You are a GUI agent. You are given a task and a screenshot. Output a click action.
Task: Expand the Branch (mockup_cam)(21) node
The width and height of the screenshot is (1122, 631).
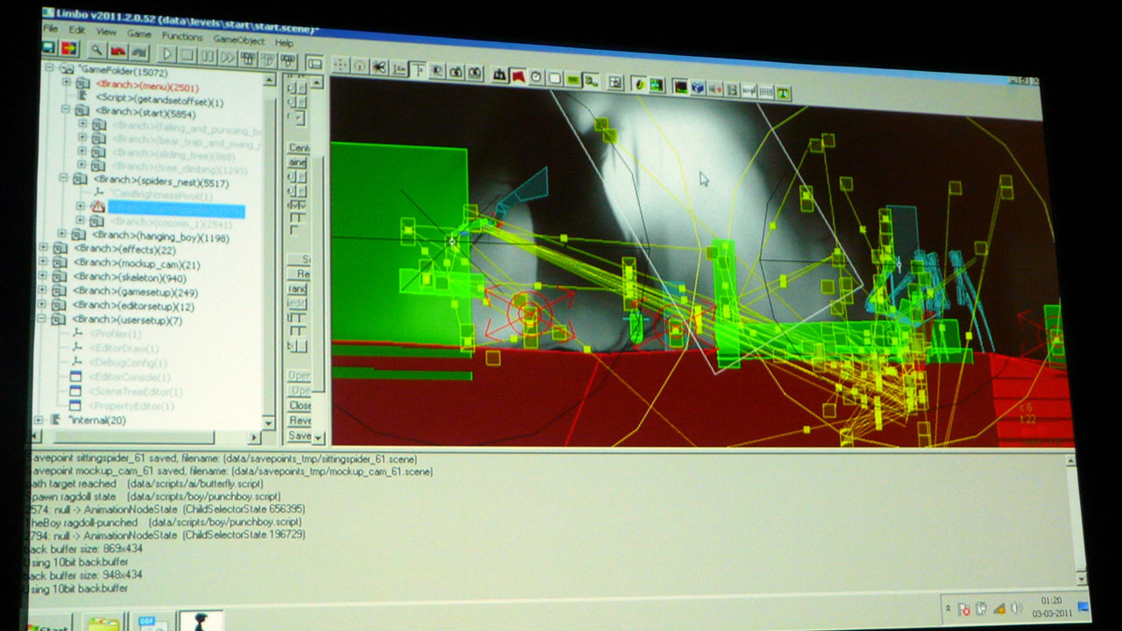(42, 262)
